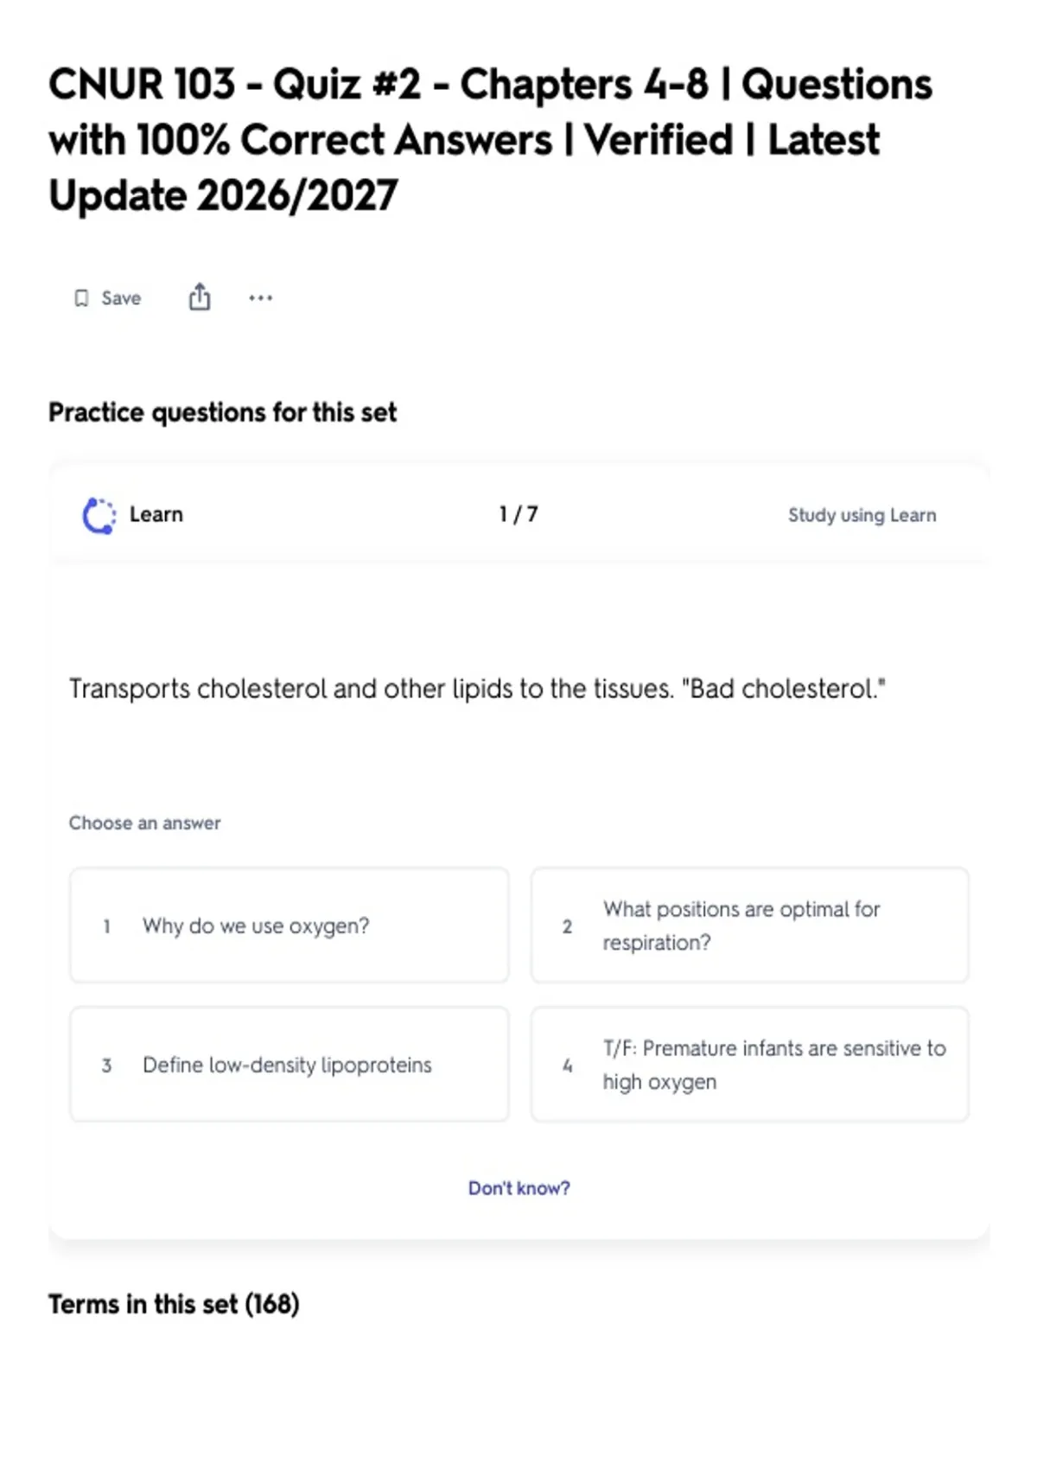
Task: Click the Learn label
Action: point(156,515)
